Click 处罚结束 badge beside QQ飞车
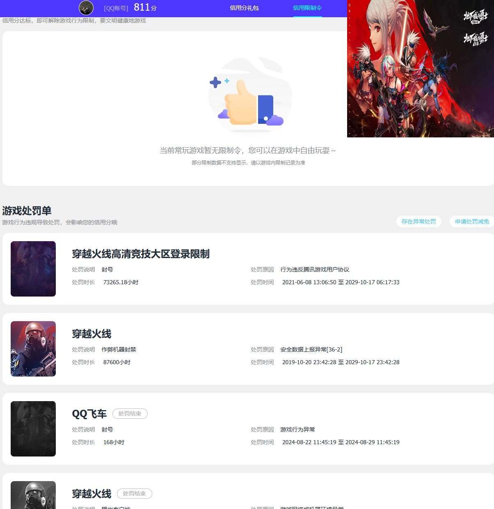This screenshot has width=494, height=509. click(x=130, y=414)
